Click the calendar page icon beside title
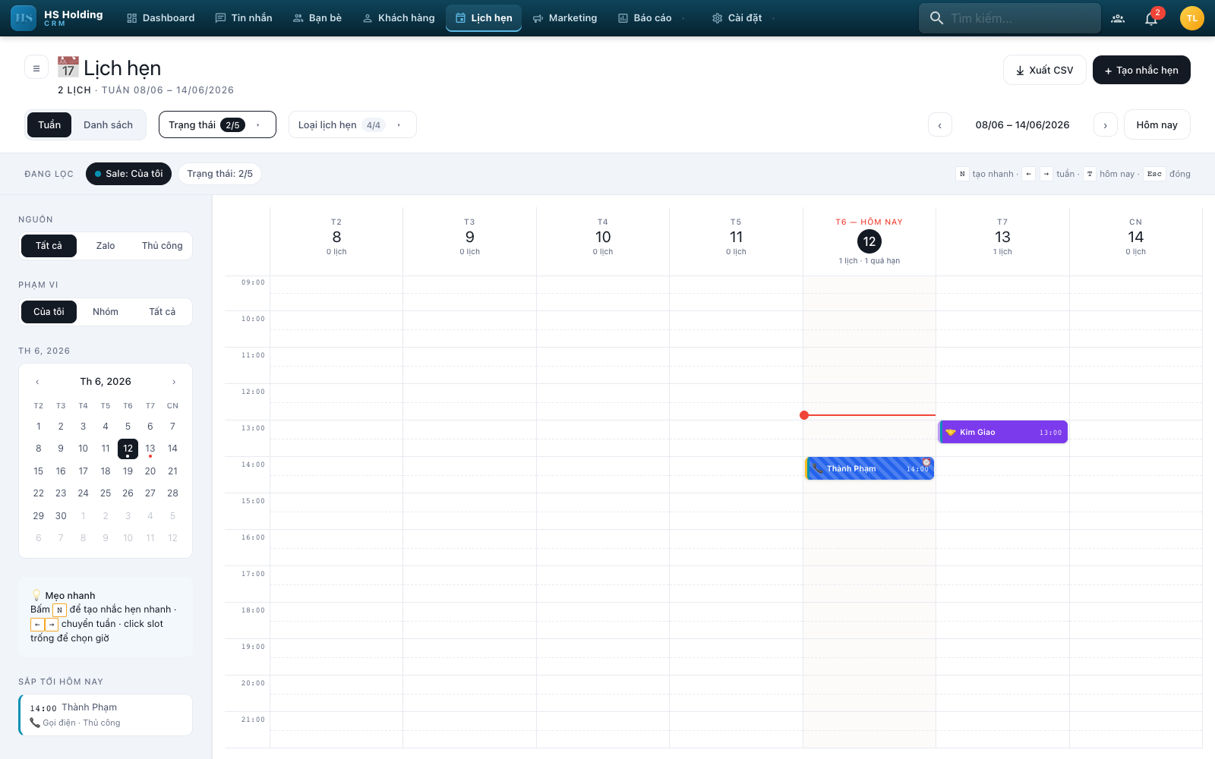 point(68,67)
